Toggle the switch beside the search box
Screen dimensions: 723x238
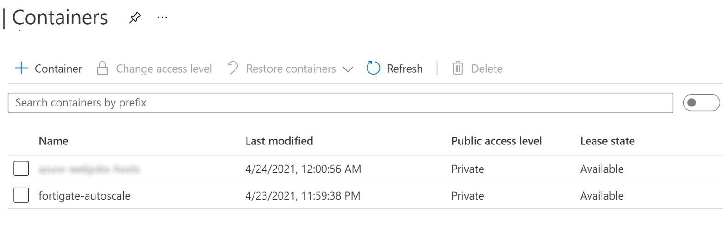click(x=701, y=103)
